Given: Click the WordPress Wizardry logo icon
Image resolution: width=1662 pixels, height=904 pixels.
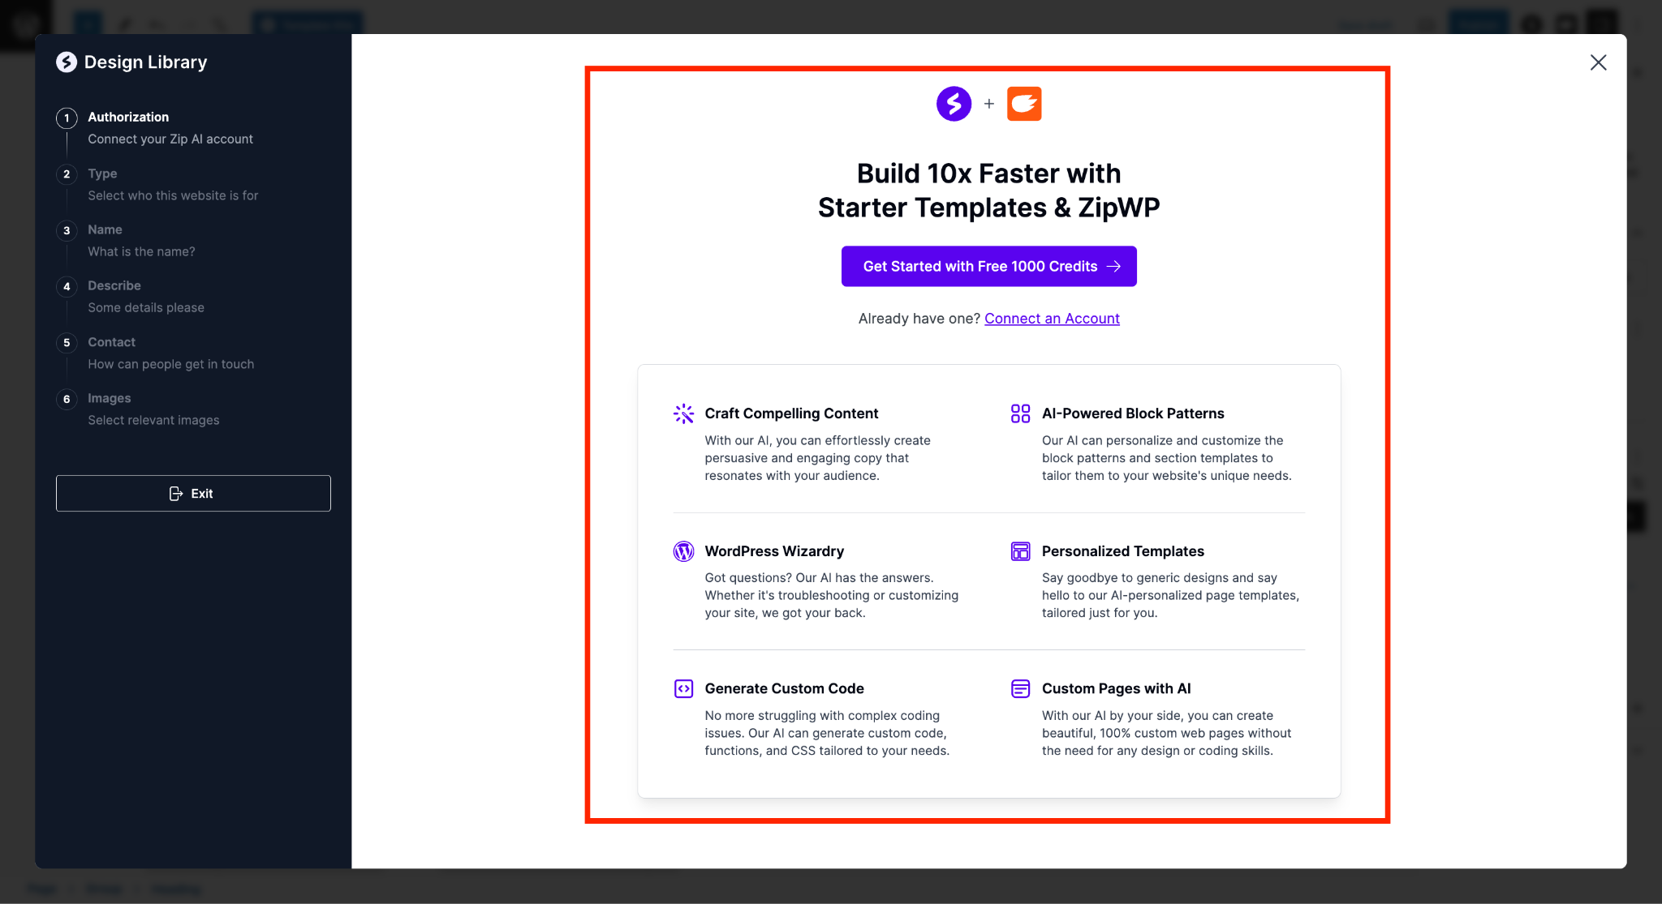Looking at the screenshot, I should pos(683,551).
